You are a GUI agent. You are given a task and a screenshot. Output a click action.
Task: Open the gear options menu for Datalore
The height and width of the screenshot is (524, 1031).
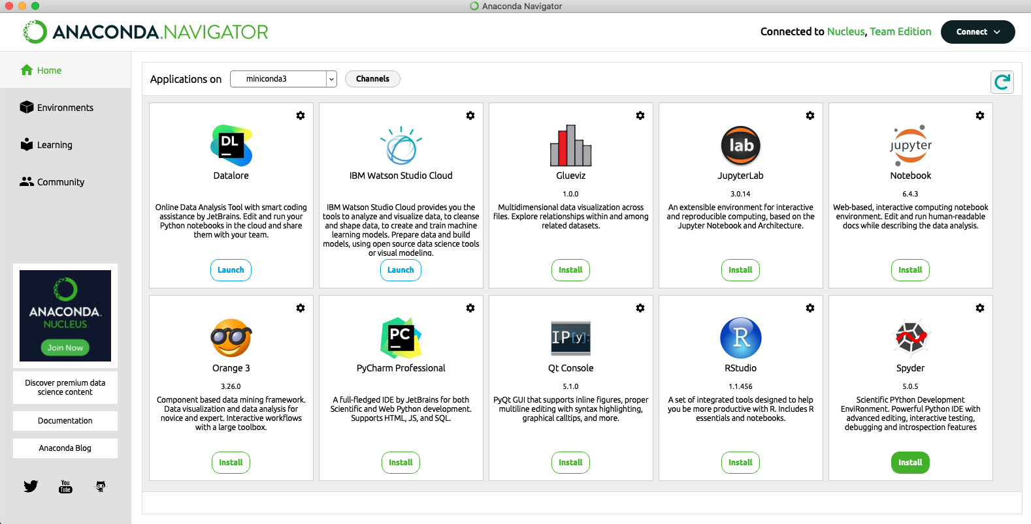(x=301, y=116)
